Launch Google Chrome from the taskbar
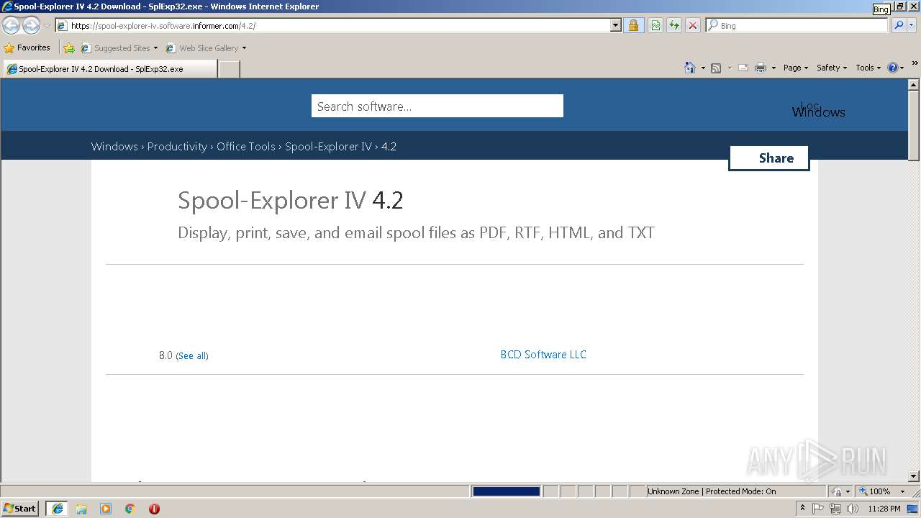921x518 pixels. point(130,509)
